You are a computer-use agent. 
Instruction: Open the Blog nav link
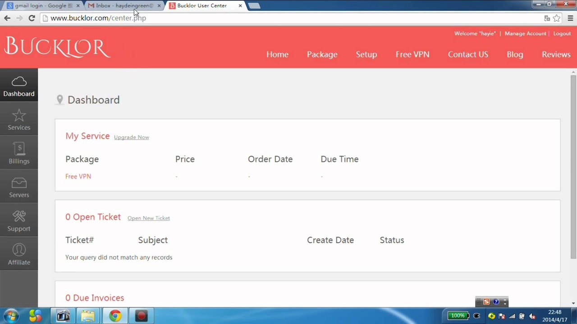[515, 54]
